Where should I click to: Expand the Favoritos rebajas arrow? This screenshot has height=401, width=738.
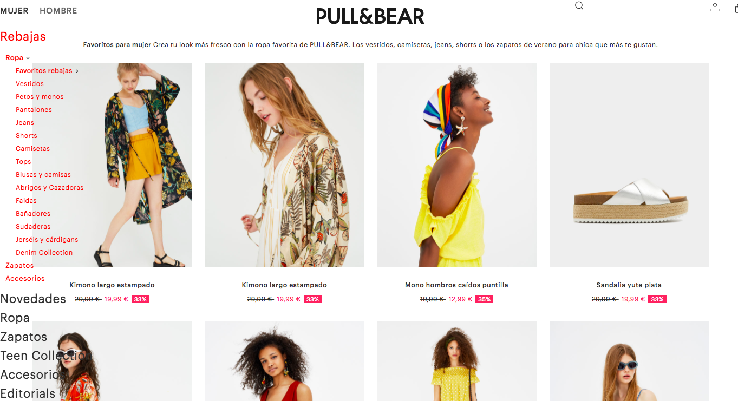tap(77, 71)
